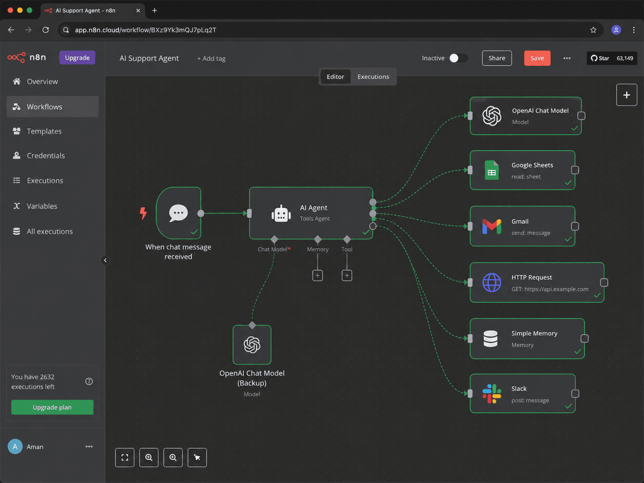Select the AI Agent robot icon
644x483 pixels.
point(281,214)
